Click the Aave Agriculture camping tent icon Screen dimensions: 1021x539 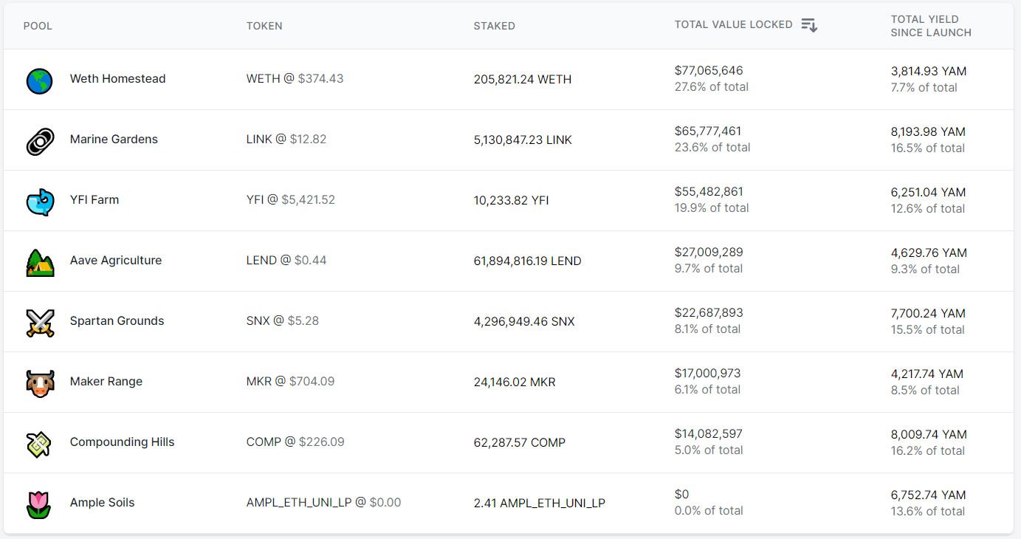coord(39,262)
